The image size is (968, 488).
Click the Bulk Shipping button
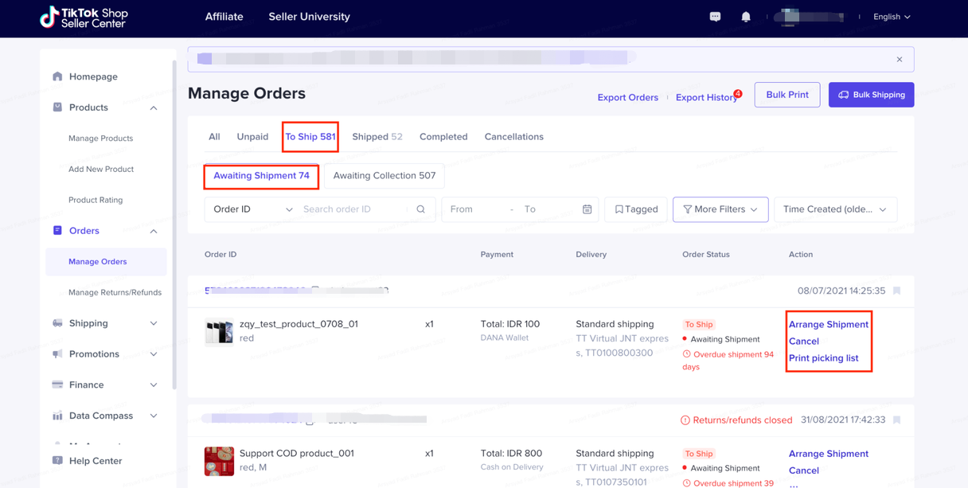click(871, 95)
